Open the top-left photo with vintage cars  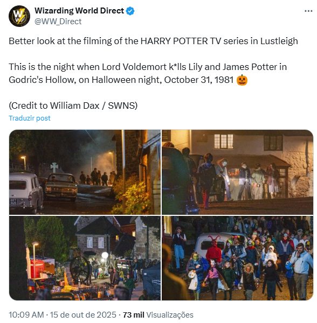point(85,172)
